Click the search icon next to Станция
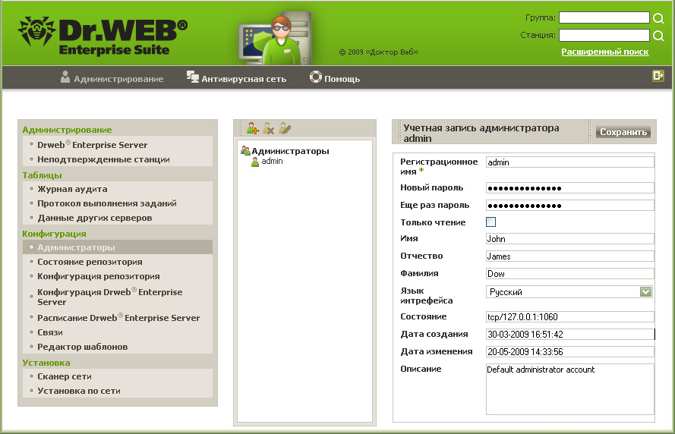Viewport: 675px width, 434px height. [658, 35]
